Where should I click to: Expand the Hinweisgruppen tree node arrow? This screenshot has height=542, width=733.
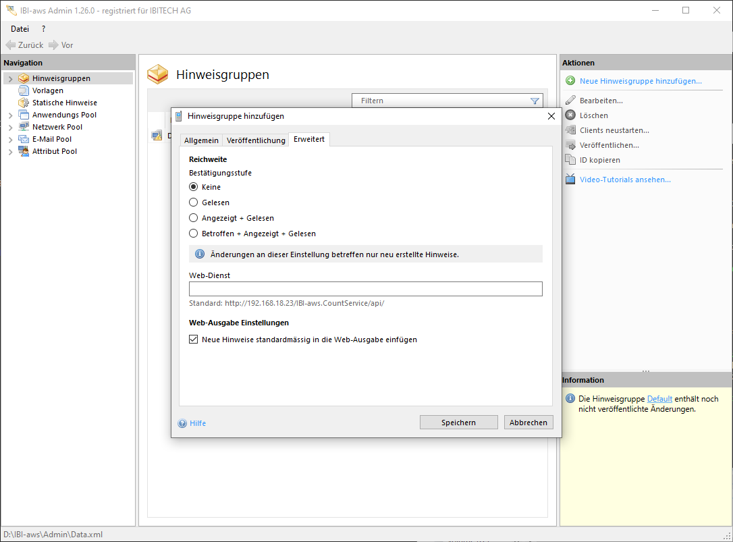[10, 79]
